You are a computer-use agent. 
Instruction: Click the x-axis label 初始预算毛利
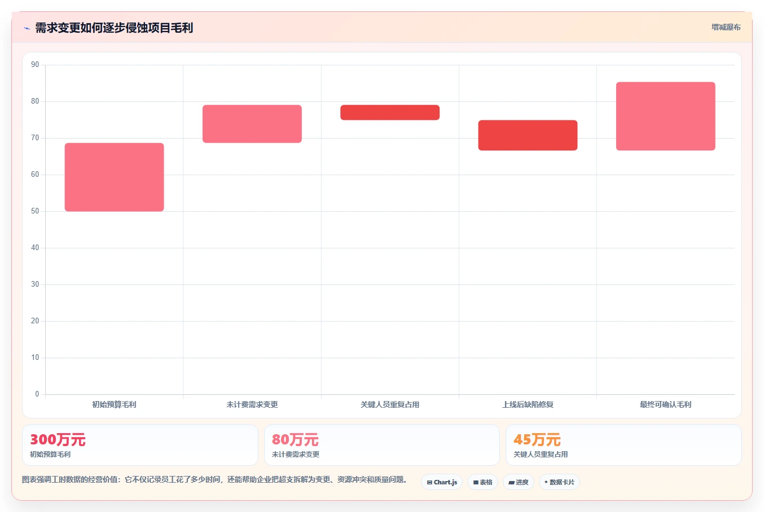pyautogui.click(x=114, y=404)
